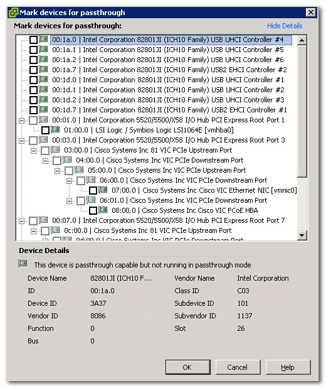326x388 pixels.
Task: Click device icon for 03:00.0 81 VIC Upstream Port
Action: tap(55, 149)
